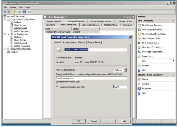The width and height of the screenshot is (178, 127).
Task: Click the FQDN field containing mail.company.com
Action: (x=91, y=78)
